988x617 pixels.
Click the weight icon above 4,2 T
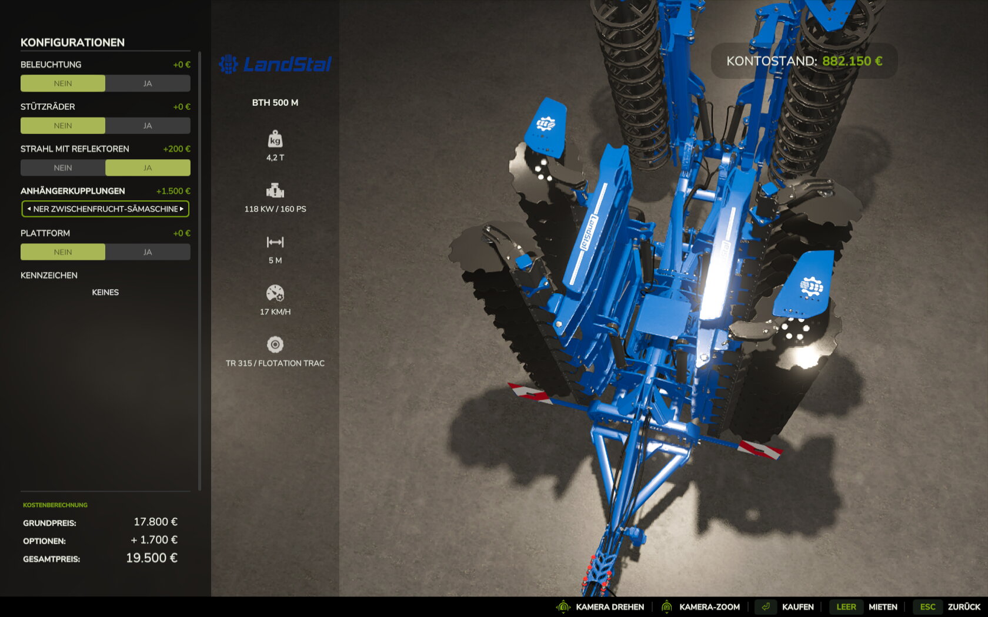(275, 139)
